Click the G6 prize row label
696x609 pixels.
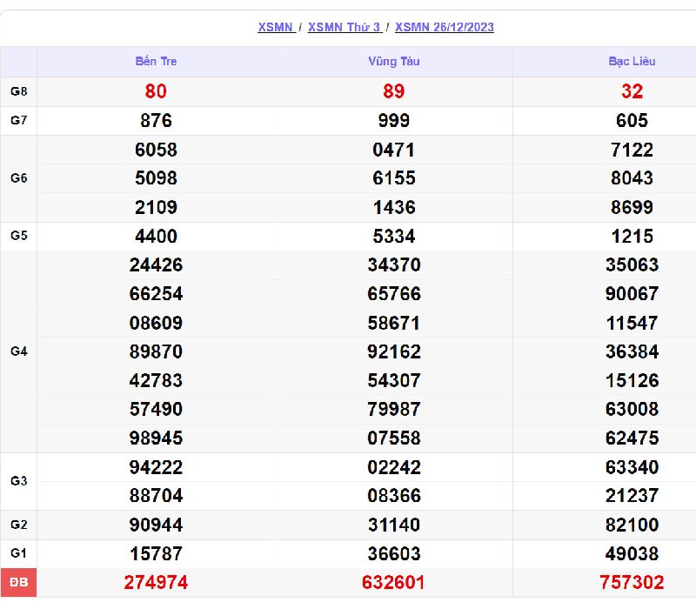(18, 178)
